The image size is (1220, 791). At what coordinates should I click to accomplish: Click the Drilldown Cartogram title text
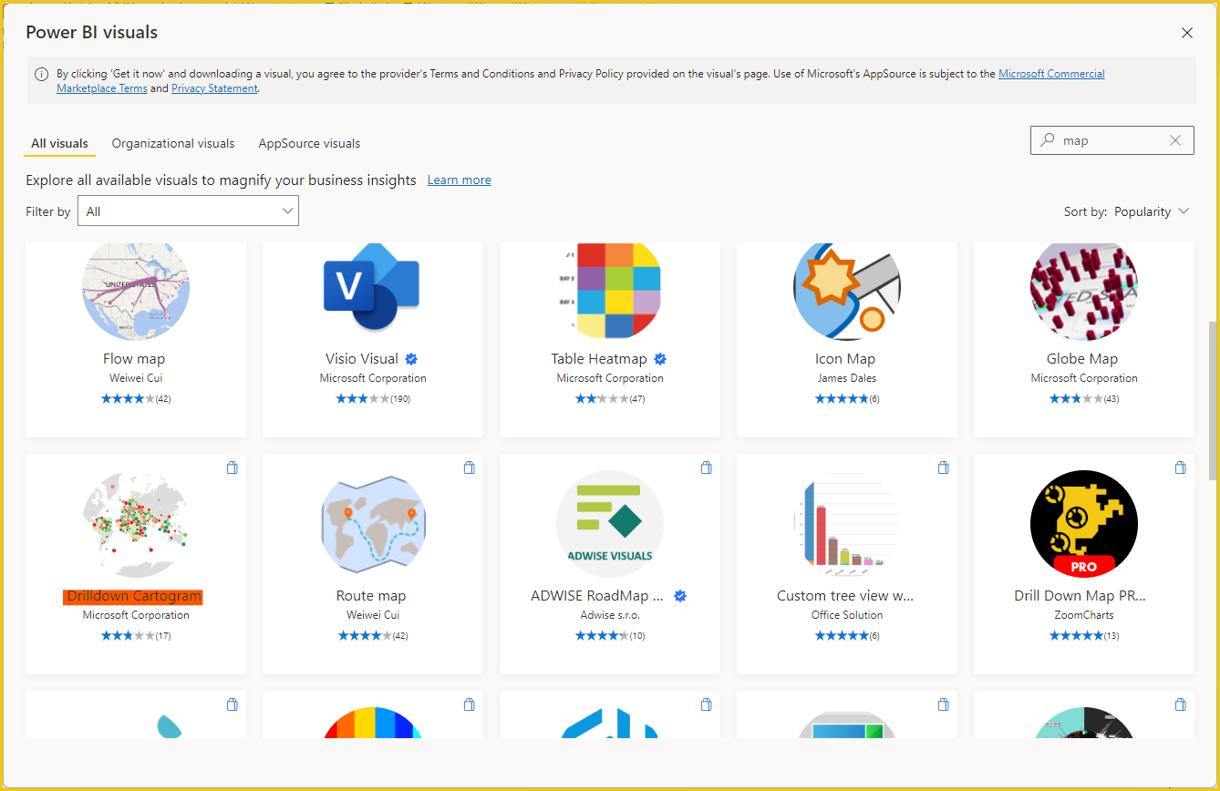(x=133, y=596)
